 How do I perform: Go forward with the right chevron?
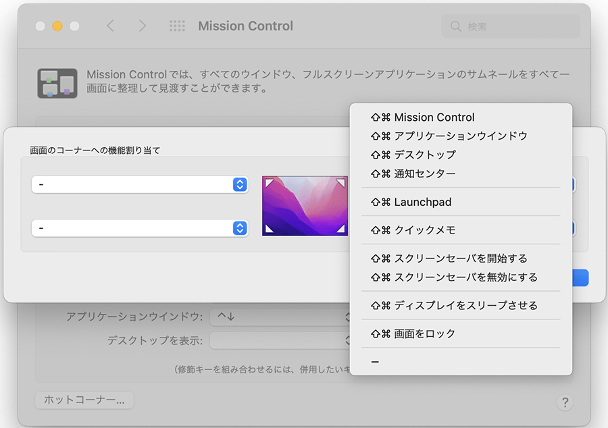point(143,26)
